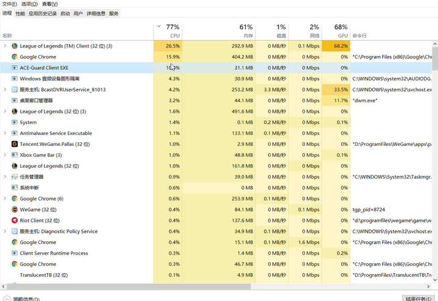Expand League of Legends (TM) Client group
Screen dimensions: 438x301
point(5,46)
